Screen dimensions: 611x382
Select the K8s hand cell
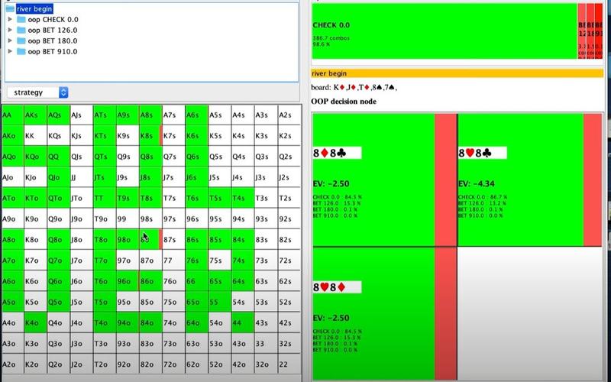(x=150, y=136)
